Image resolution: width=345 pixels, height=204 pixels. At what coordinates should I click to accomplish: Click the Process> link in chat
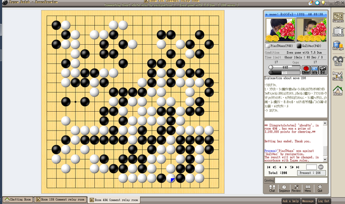tap(270, 151)
